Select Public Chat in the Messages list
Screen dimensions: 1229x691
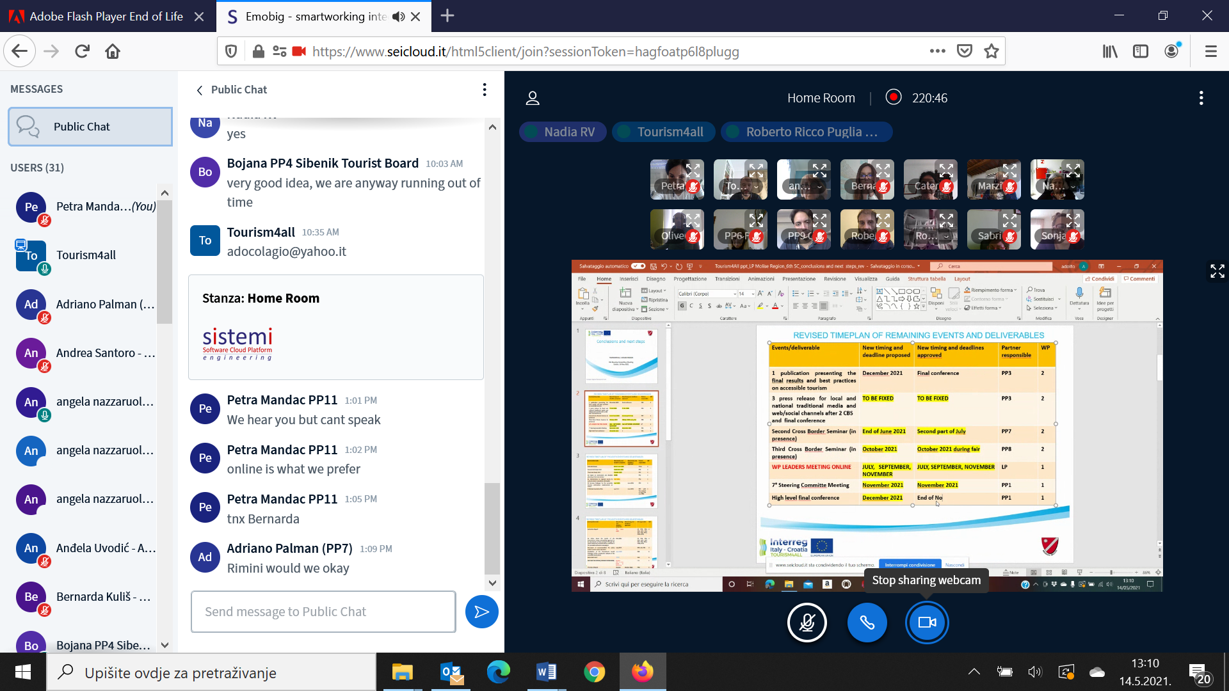pyautogui.click(x=90, y=127)
